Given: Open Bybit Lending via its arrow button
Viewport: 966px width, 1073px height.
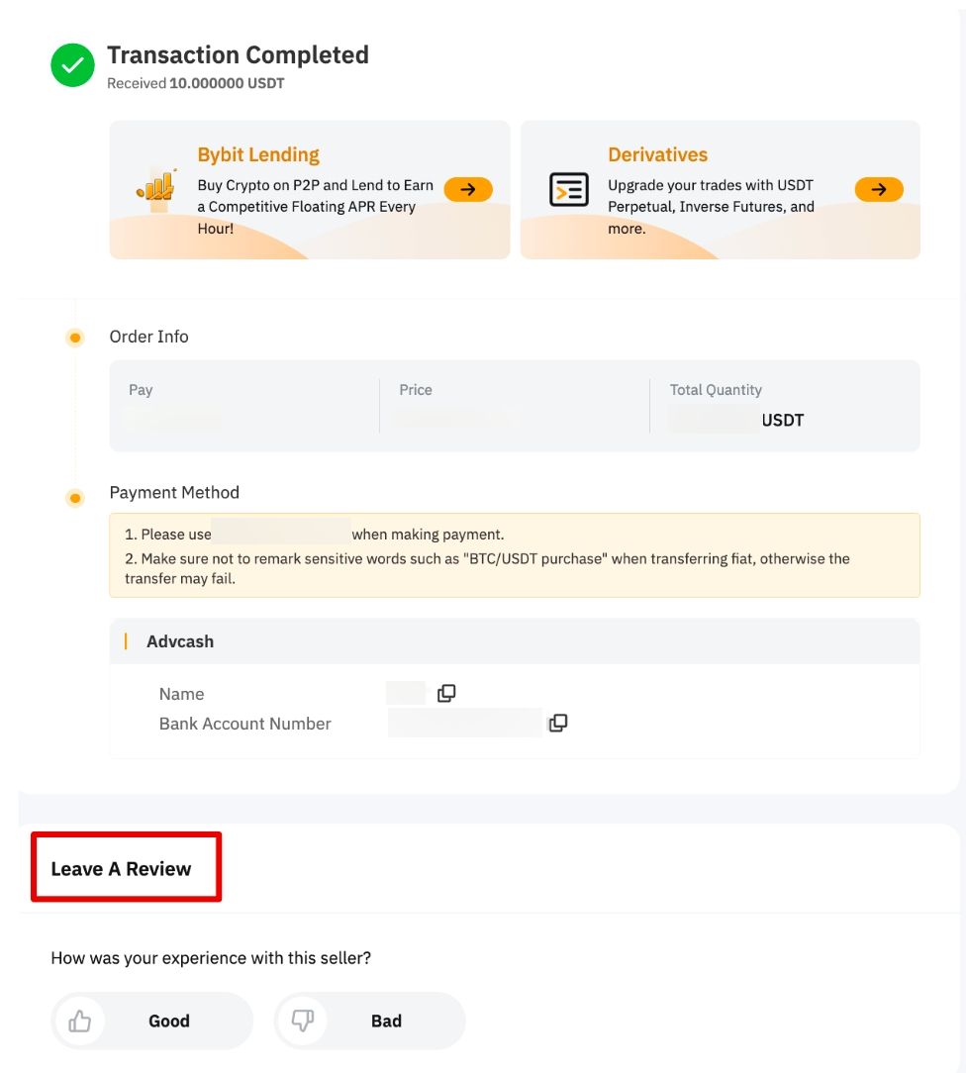Looking at the screenshot, I should coord(468,189).
